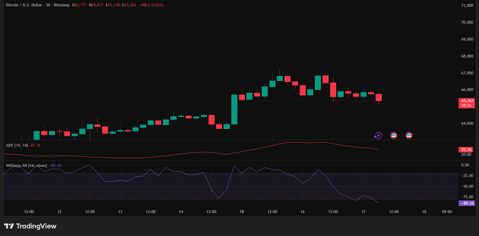This screenshot has height=236, width=479.
Task: Click the ADX reading 25.76 beside indicator name
Action: [x=36, y=146]
